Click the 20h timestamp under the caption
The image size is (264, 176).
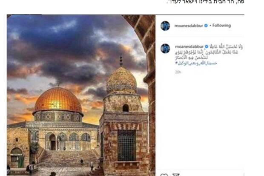178,72
